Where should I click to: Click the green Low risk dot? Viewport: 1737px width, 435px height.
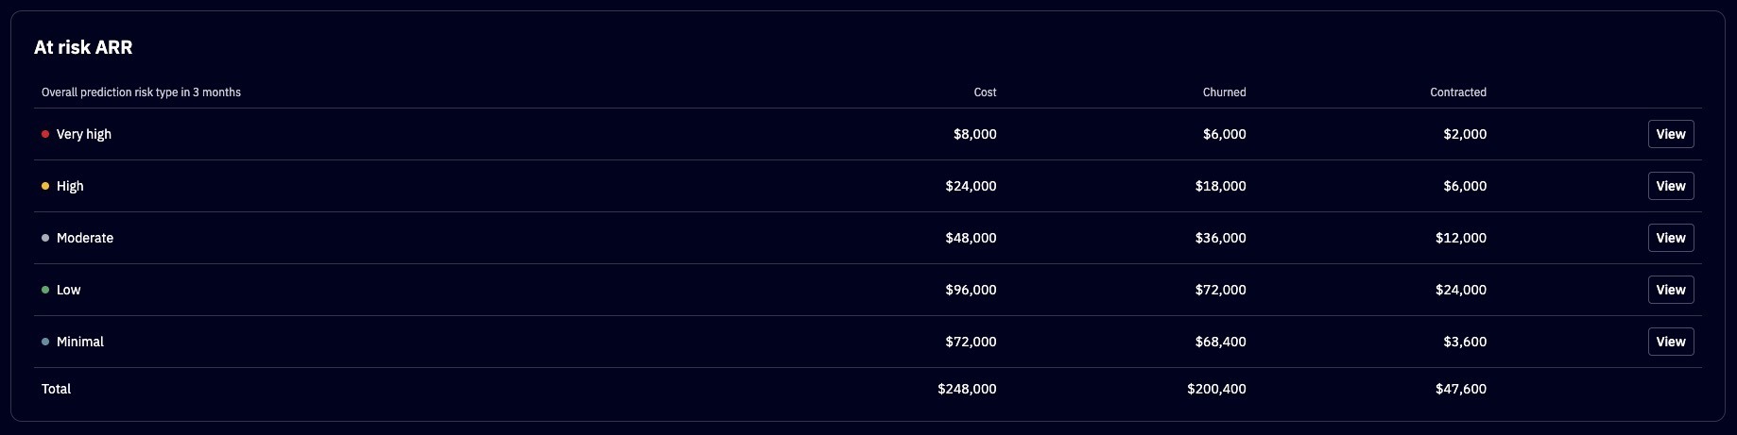[45, 290]
